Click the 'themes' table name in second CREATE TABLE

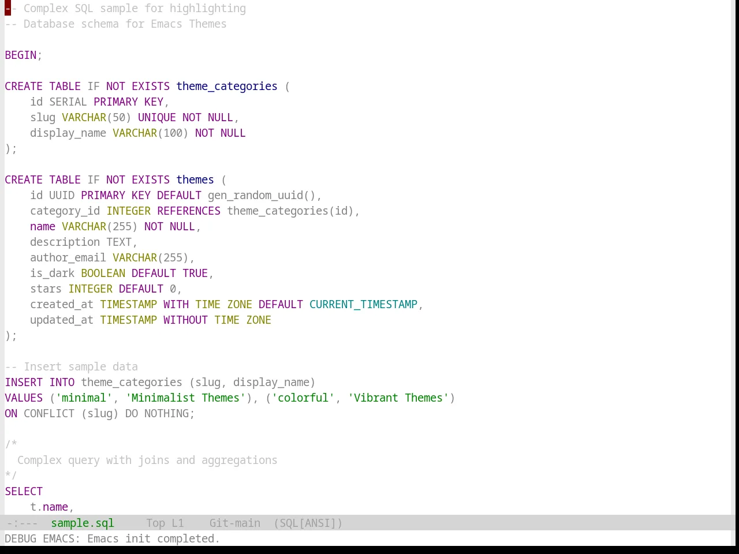click(195, 179)
